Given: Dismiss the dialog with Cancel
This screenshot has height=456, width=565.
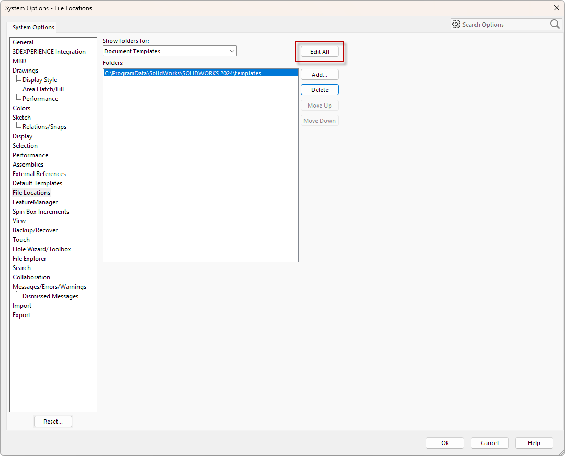Looking at the screenshot, I should click(x=490, y=442).
